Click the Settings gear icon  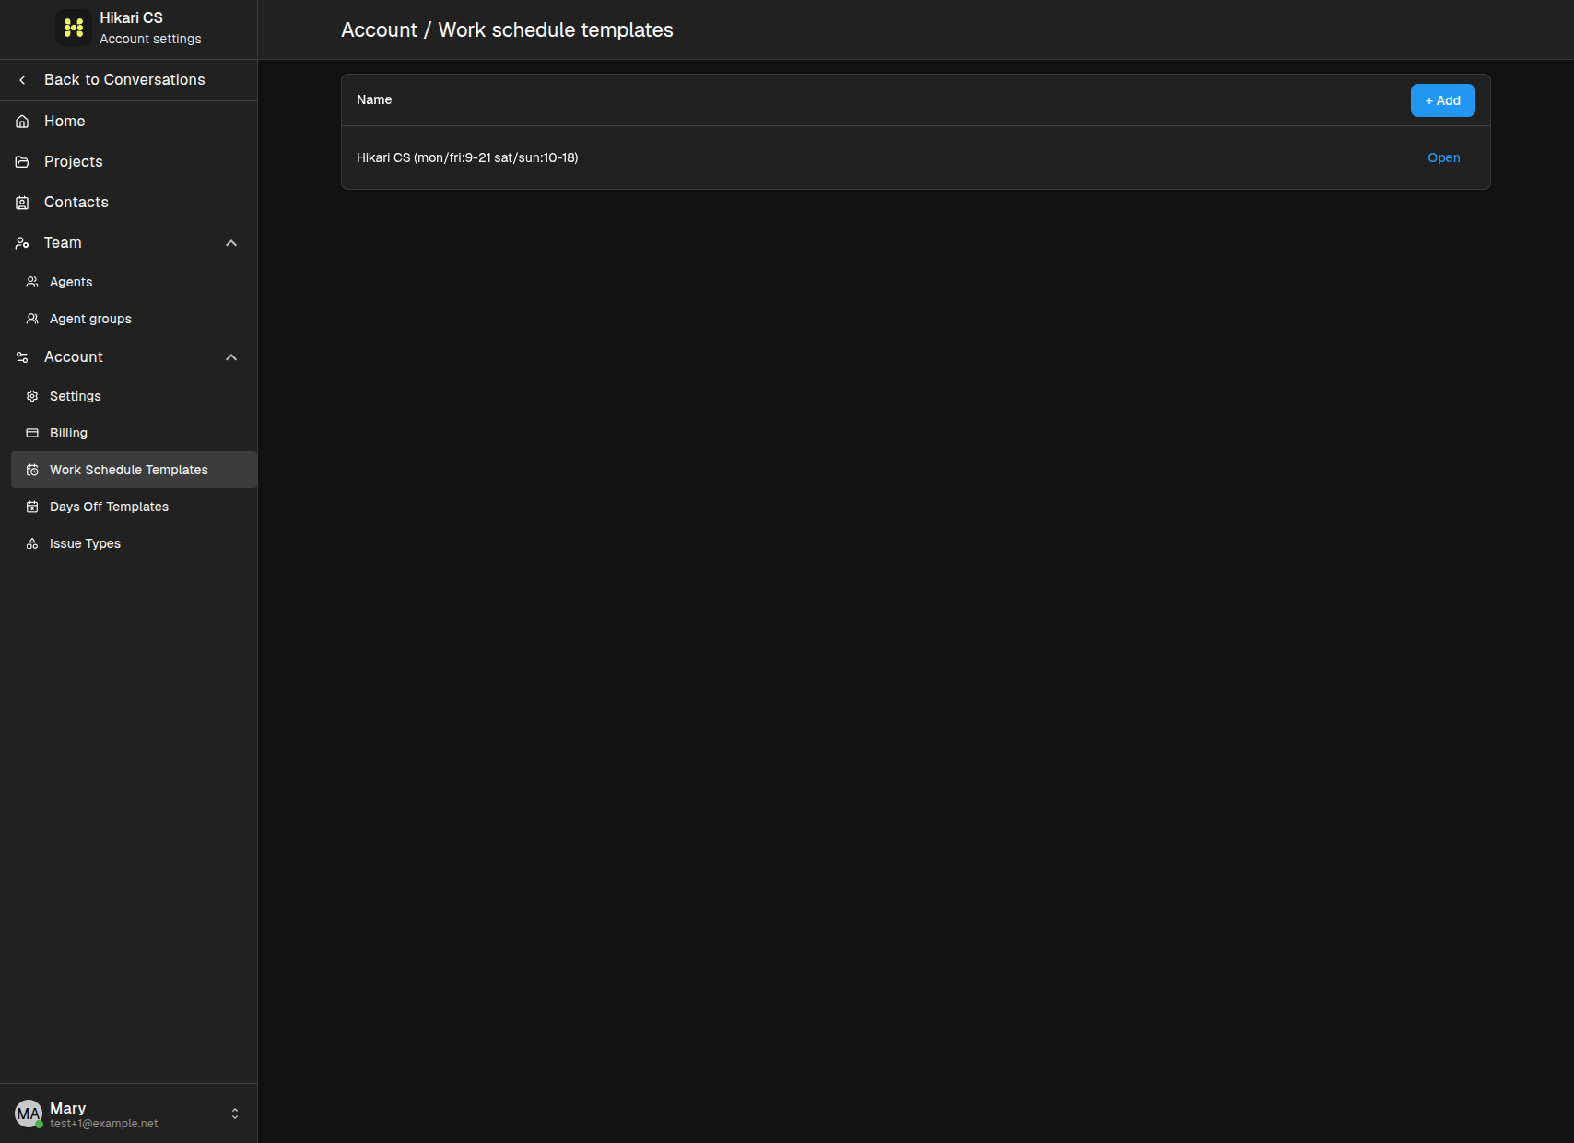pyautogui.click(x=32, y=396)
